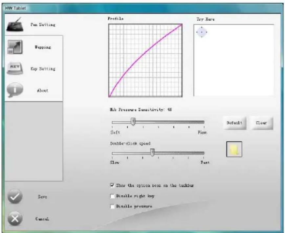Click the Clear button
This screenshot has width=285, height=233.
(x=262, y=123)
